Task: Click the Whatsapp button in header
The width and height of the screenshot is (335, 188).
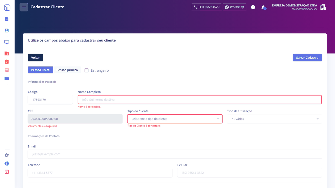Action: (234, 7)
